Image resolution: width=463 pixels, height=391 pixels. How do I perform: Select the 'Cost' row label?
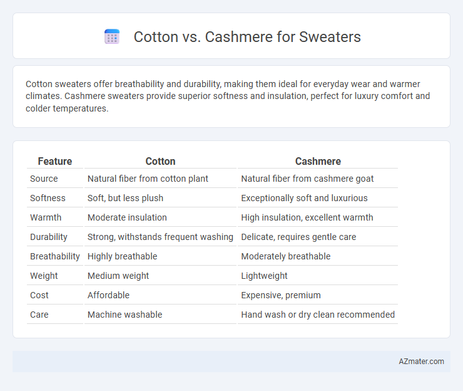click(39, 295)
